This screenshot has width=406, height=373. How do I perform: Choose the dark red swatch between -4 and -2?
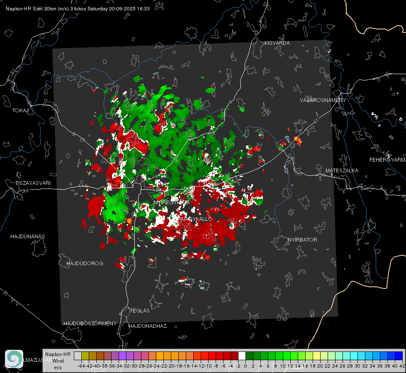click(x=234, y=356)
